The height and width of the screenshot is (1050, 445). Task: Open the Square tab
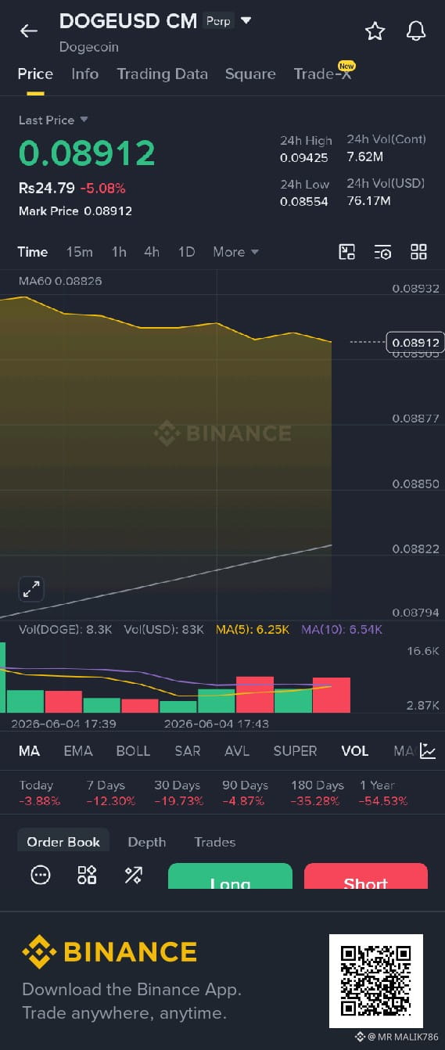point(250,74)
